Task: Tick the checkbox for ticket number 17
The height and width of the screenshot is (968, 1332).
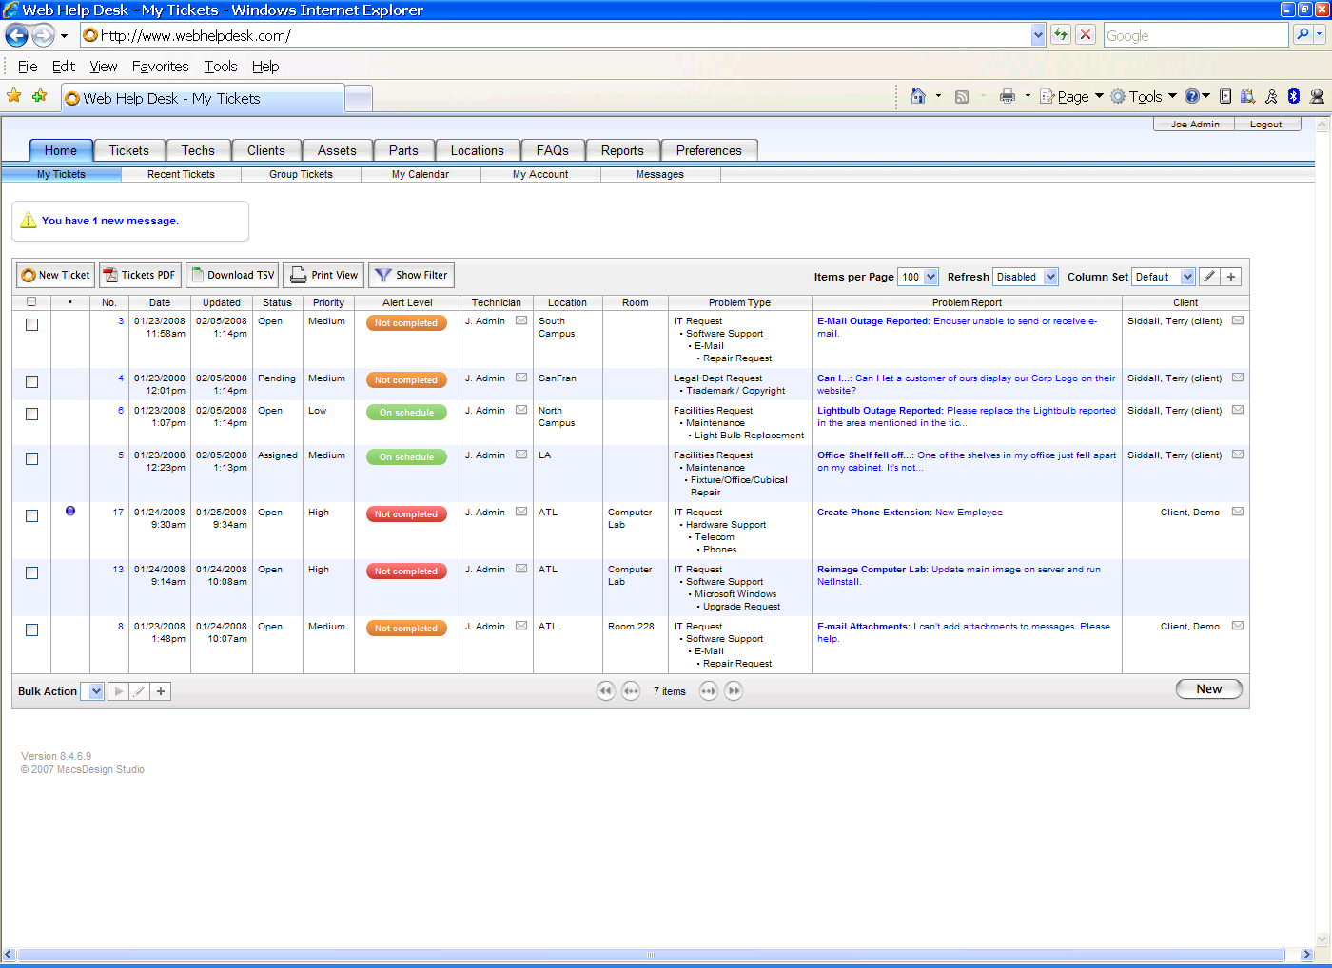Action: click(31, 515)
